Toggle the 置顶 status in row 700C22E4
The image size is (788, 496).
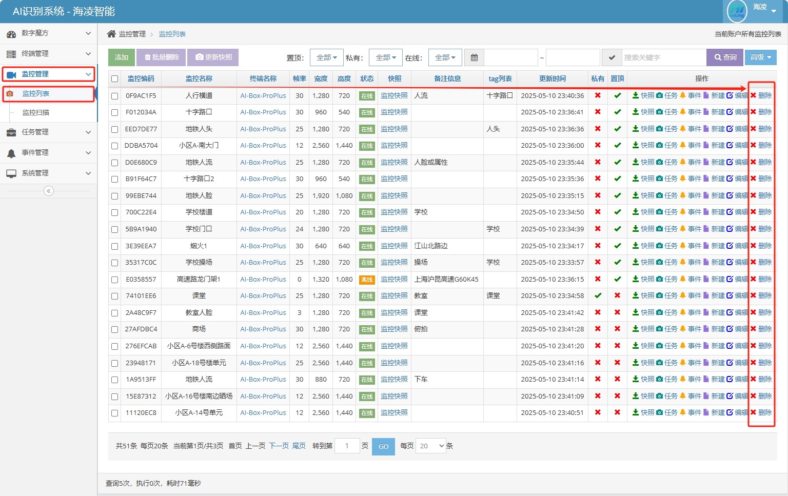[617, 212]
